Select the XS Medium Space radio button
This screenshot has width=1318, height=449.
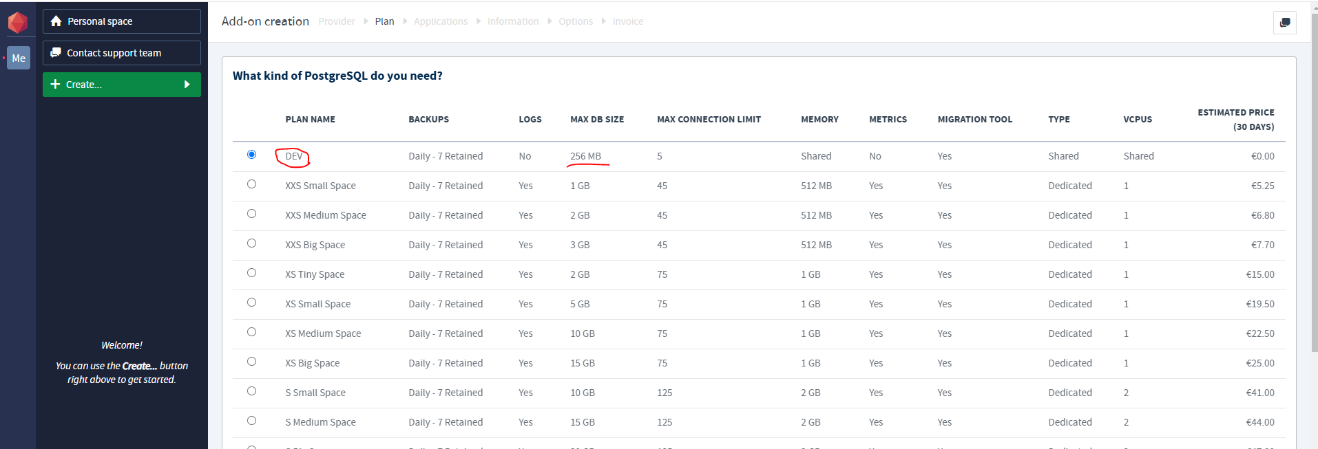(251, 331)
